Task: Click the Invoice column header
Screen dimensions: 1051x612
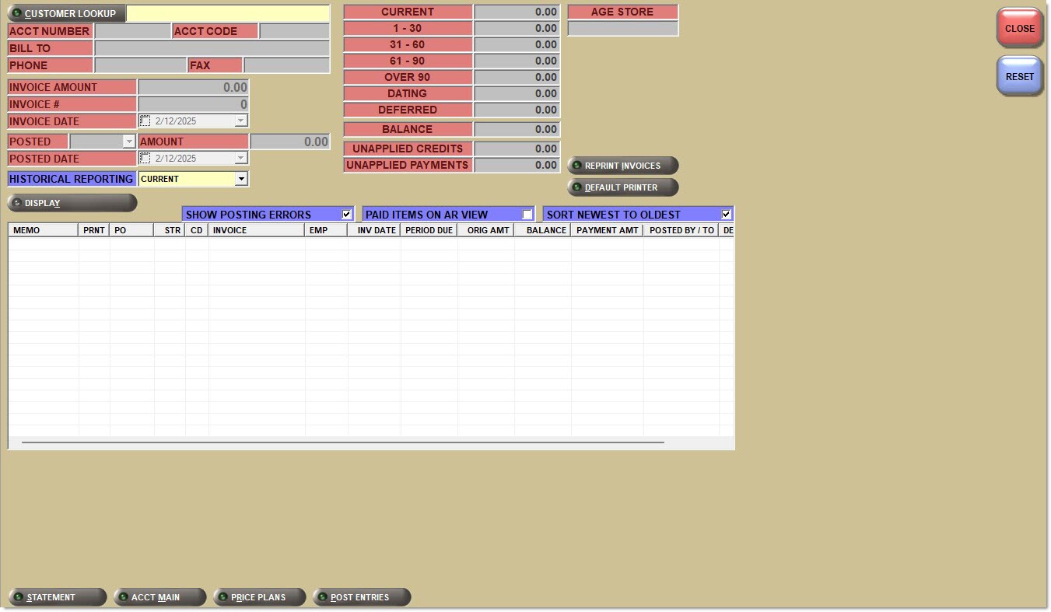Action: tap(255, 230)
